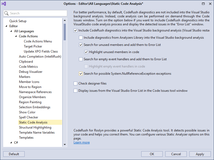Uncheck Highlight unused members in code

[86, 52]
